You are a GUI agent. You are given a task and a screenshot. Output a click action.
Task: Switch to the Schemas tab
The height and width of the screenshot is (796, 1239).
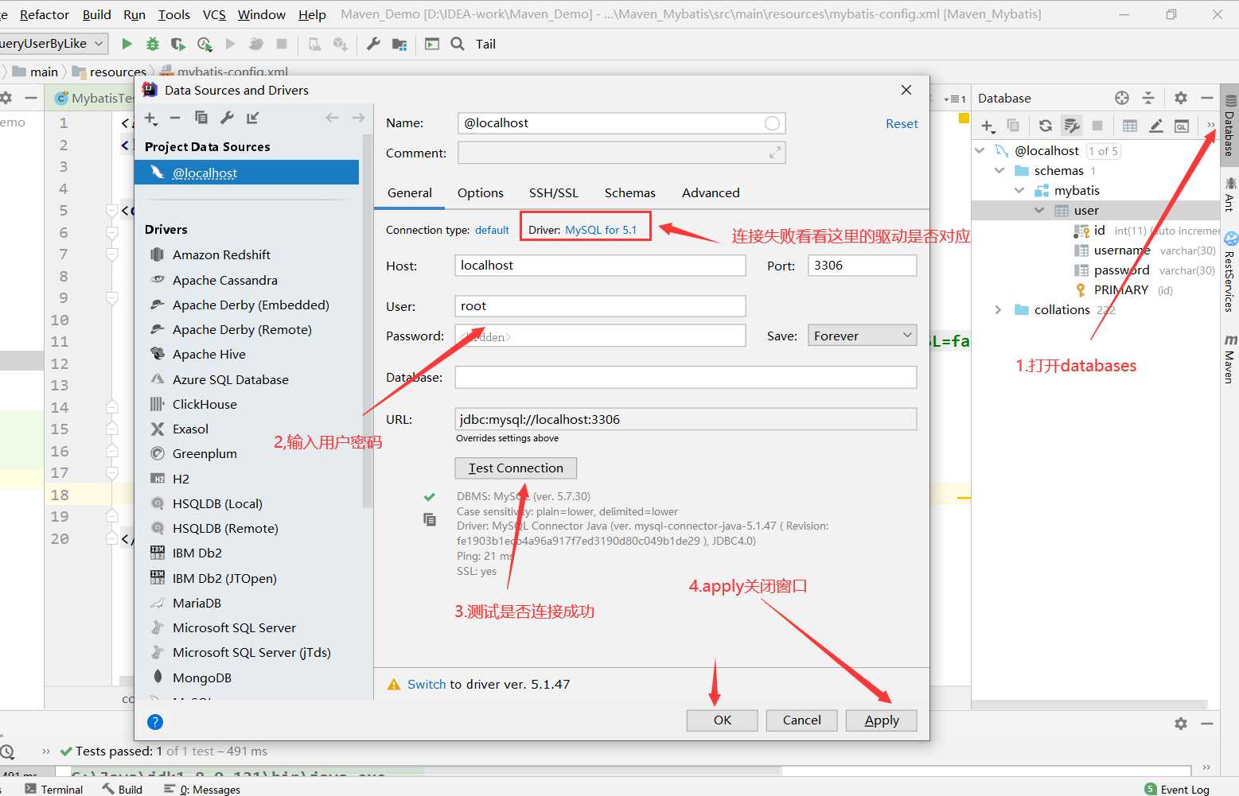630,192
